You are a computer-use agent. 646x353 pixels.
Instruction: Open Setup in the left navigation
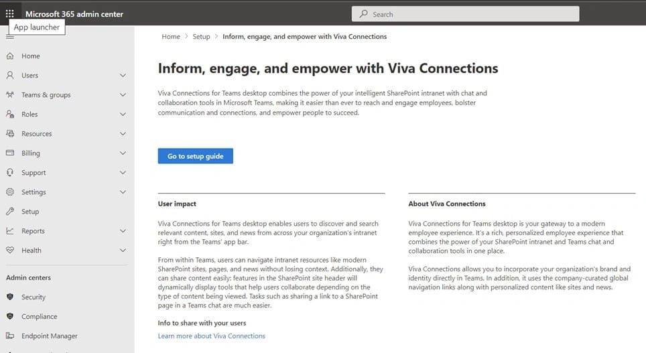click(x=30, y=212)
